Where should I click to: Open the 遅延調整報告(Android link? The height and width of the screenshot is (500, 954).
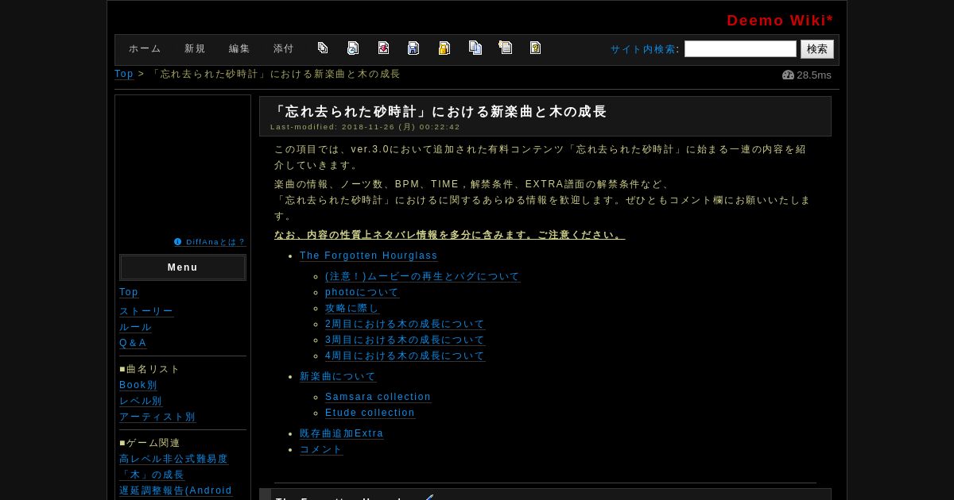[176, 490]
